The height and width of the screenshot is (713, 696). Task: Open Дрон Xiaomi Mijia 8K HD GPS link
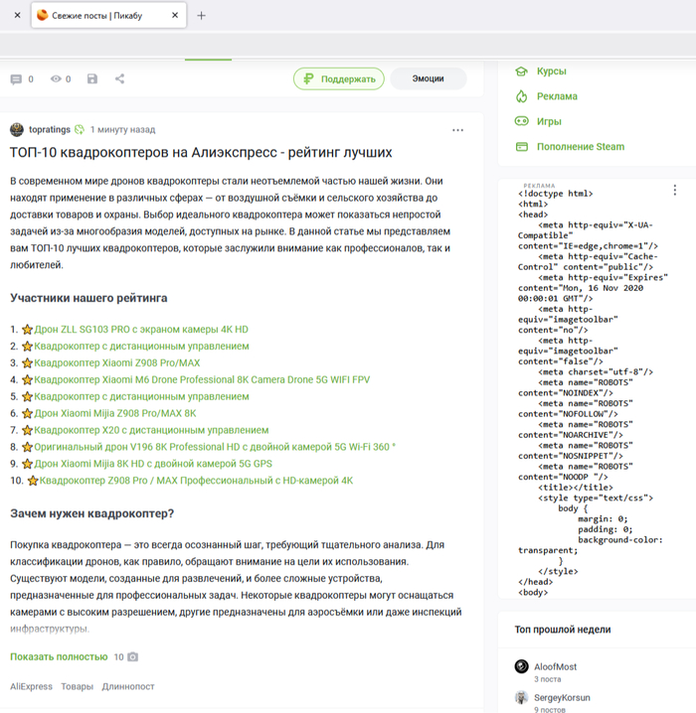(153, 464)
